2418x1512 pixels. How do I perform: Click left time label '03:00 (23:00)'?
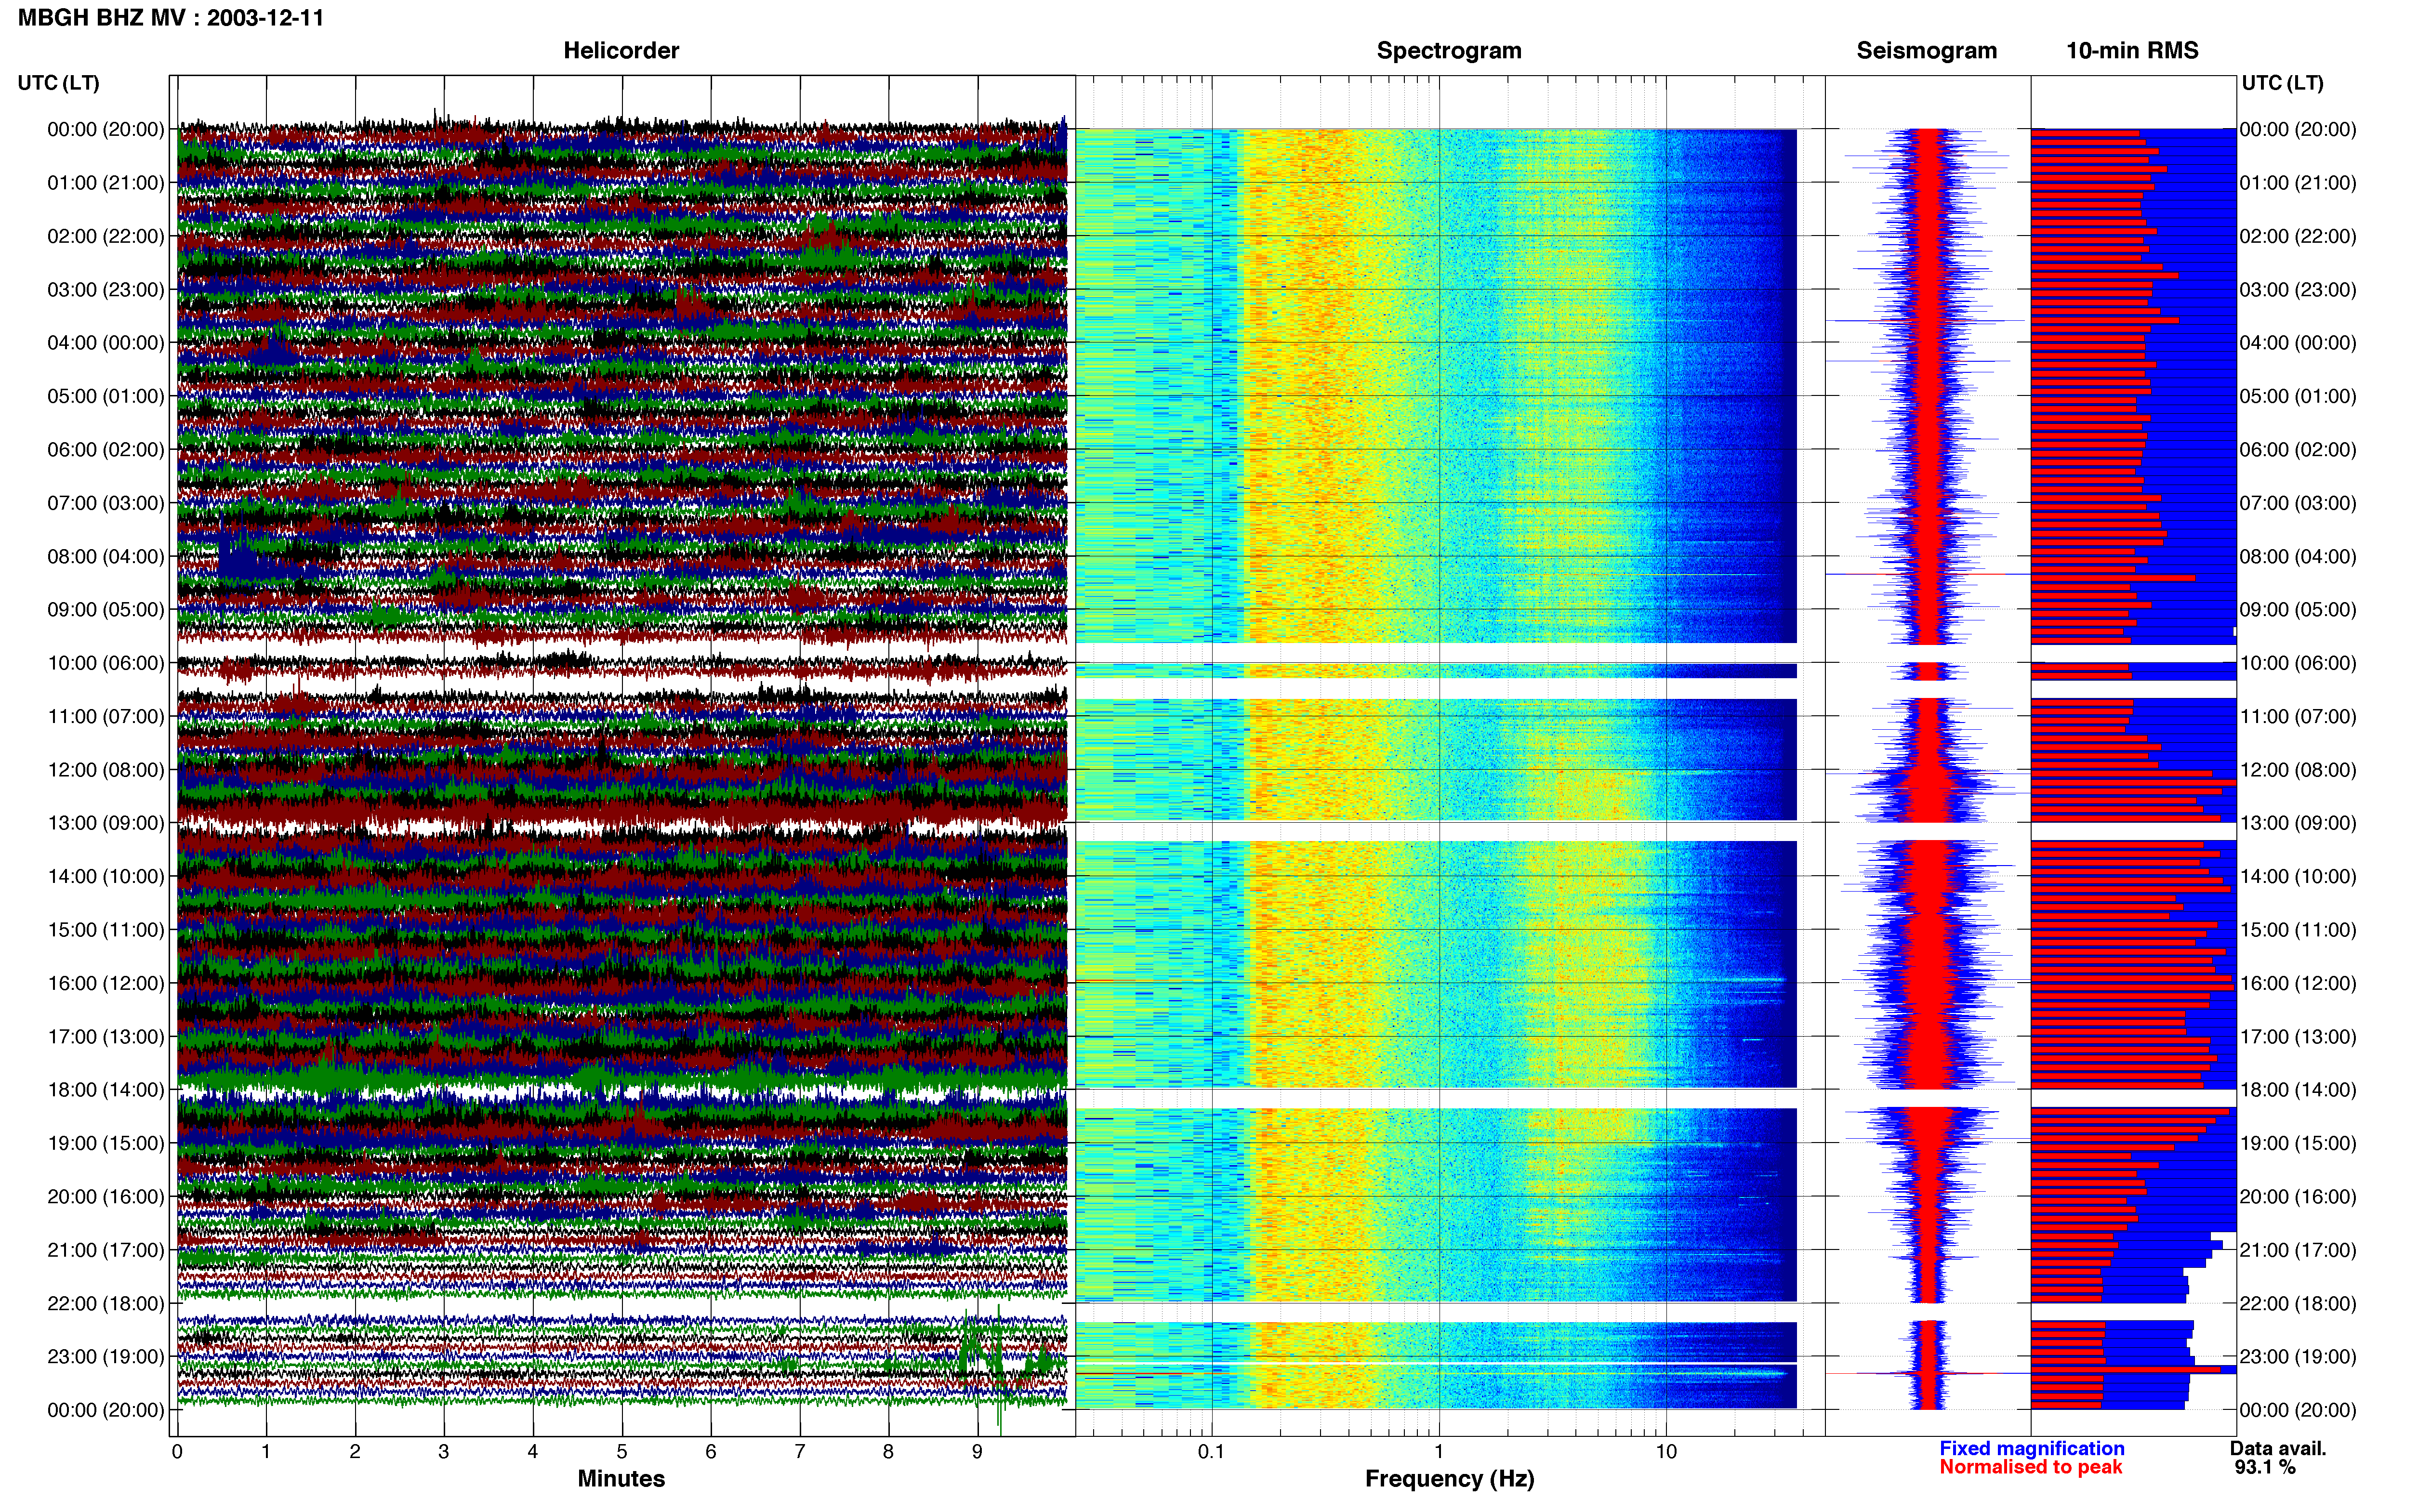point(106,290)
